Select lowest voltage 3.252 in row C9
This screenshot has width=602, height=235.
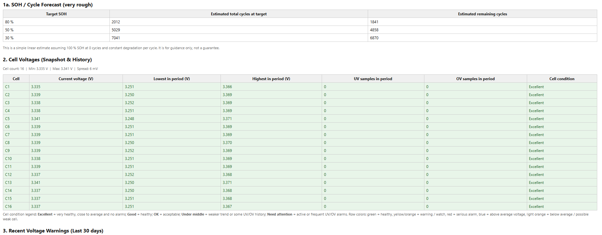(172, 151)
